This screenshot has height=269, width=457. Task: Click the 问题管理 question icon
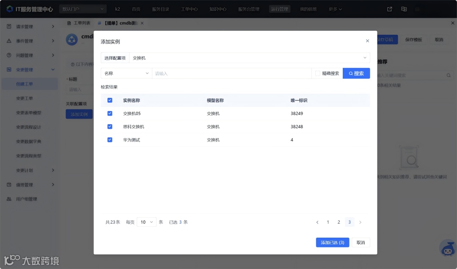point(9,55)
